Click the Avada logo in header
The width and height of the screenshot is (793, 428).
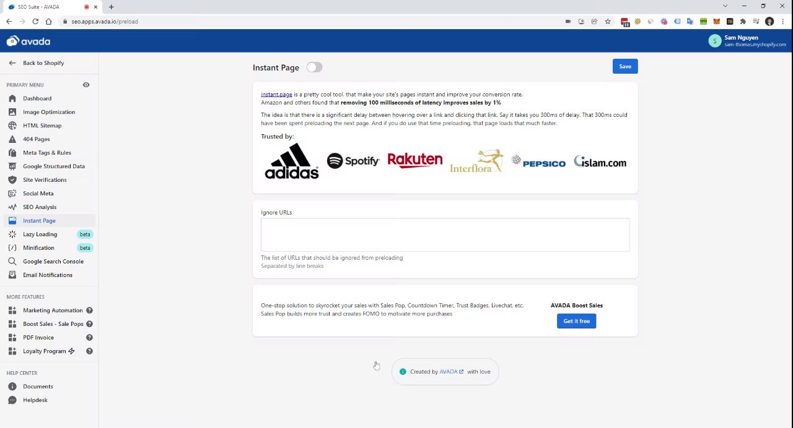[x=28, y=41]
